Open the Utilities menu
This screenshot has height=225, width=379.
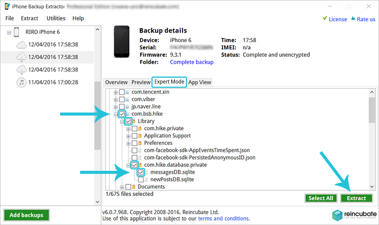[x=56, y=18]
